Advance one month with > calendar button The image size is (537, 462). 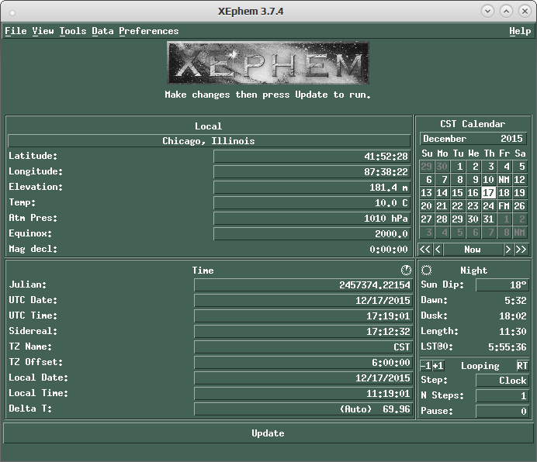coord(508,249)
